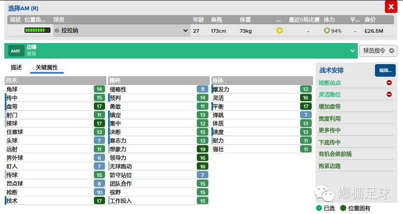403x214 pixels.
Task: Click the 94% condition ring icon
Action: [326, 31]
